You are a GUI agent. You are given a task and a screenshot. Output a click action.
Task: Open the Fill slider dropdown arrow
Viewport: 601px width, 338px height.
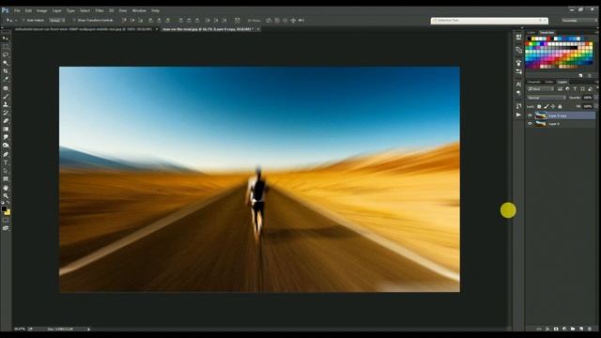point(596,106)
